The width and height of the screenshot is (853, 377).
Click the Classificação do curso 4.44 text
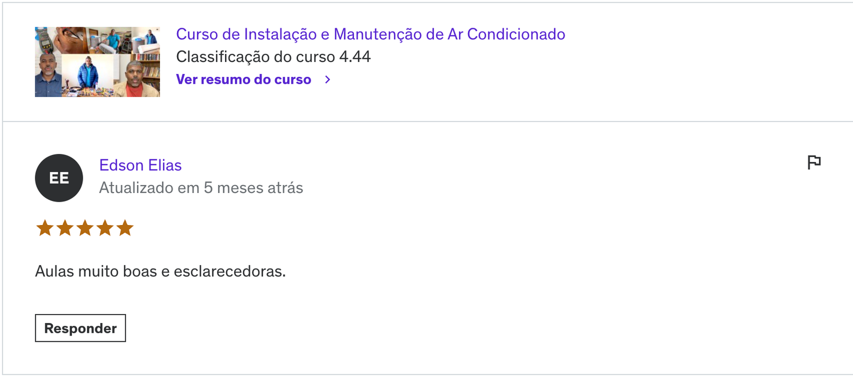pyautogui.click(x=273, y=57)
